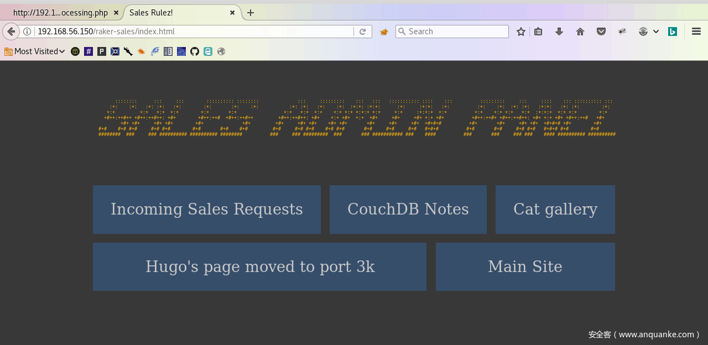708x345 pixels.
Task: Close the processing.php tab
Action: [x=116, y=12]
